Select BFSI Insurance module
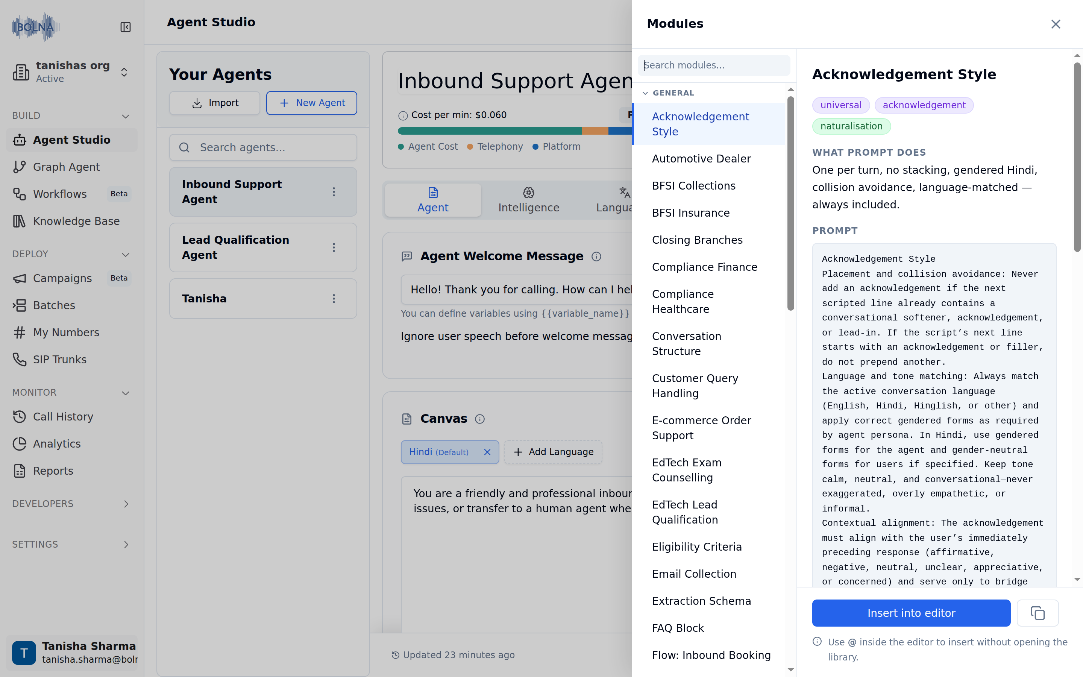The image size is (1083, 677). click(x=709, y=213)
